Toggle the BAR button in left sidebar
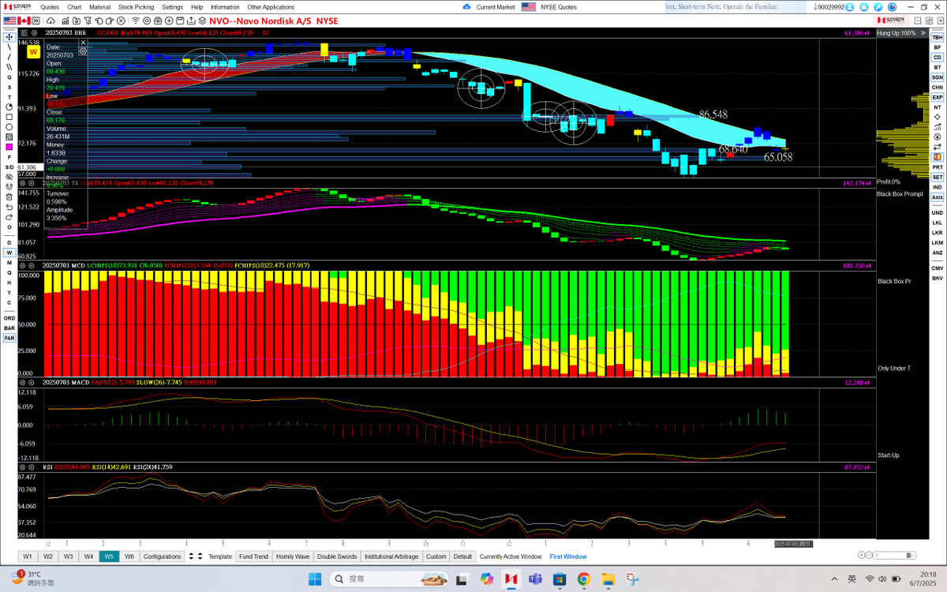 pos(9,328)
